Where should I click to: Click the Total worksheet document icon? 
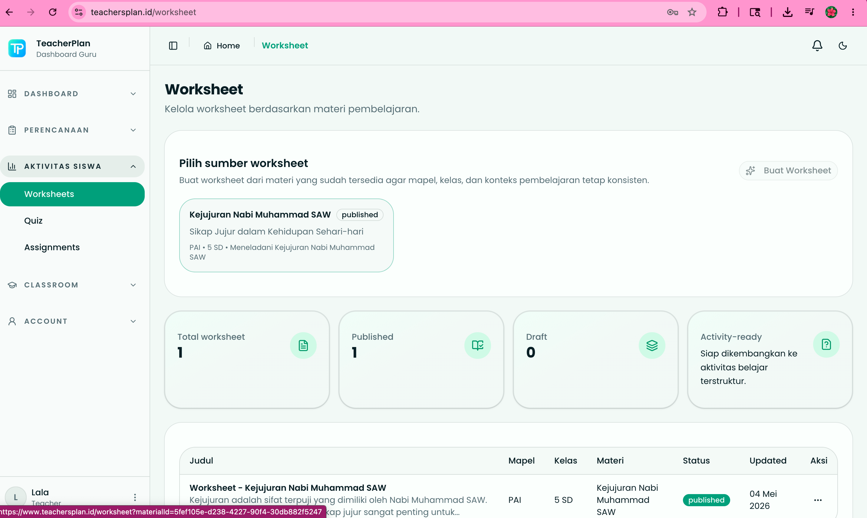point(303,345)
